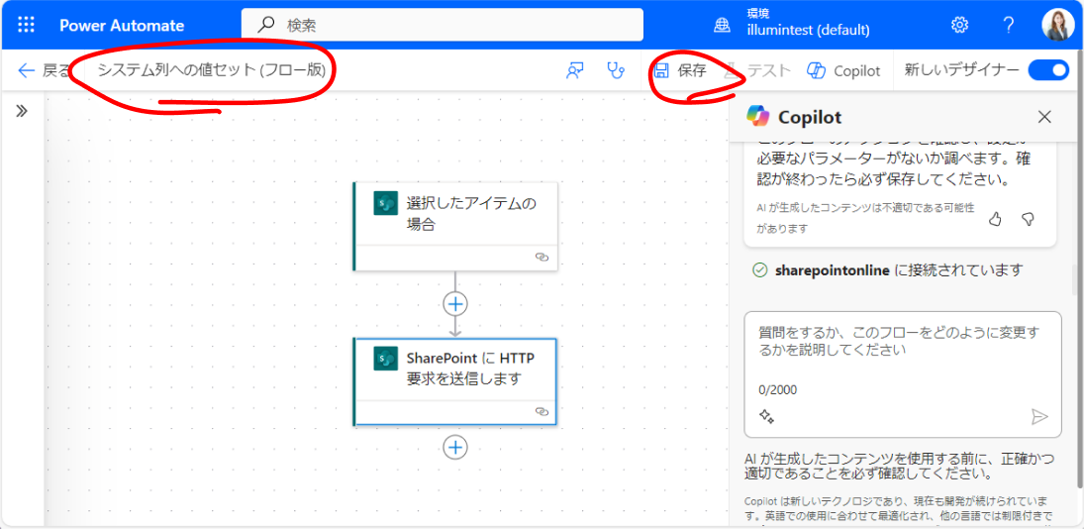Click the 0/2000 character counter
This screenshot has height=529, width=1084.
tap(777, 390)
